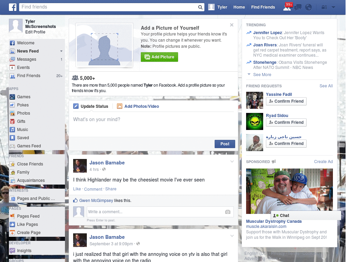This screenshot has width=350, height=262.
Task: Click Edit Profile under Tyler McScreenshots
Action: click(35, 32)
